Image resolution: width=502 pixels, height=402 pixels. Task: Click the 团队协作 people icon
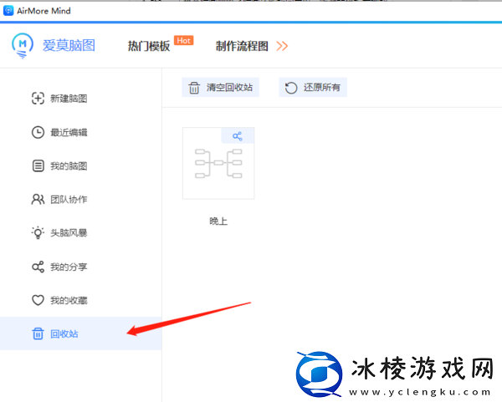pyautogui.click(x=38, y=199)
